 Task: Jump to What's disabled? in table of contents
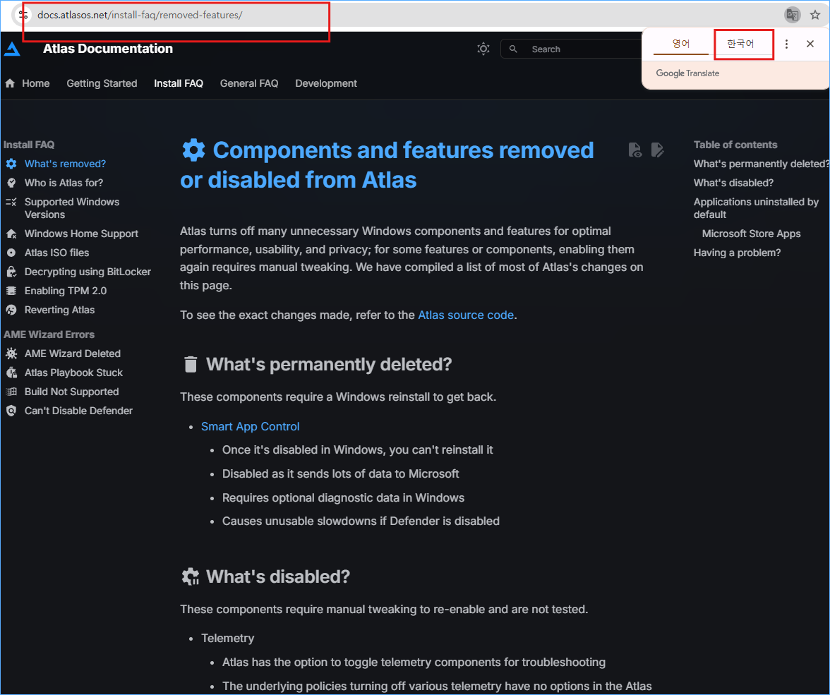tap(734, 183)
